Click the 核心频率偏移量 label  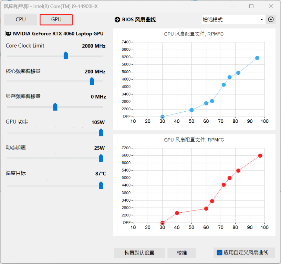pos(23,71)
